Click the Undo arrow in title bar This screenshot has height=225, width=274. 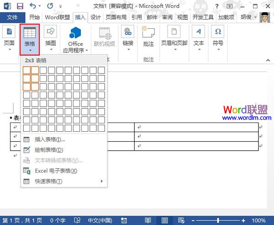click(x=33, y=6)
